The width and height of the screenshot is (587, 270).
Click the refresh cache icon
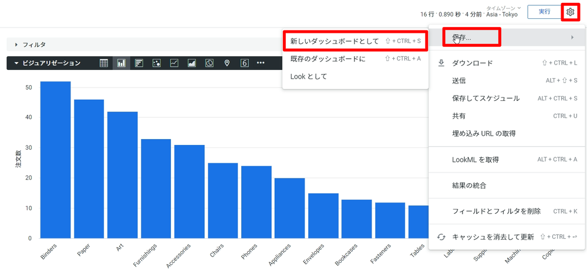coord(441,237)
